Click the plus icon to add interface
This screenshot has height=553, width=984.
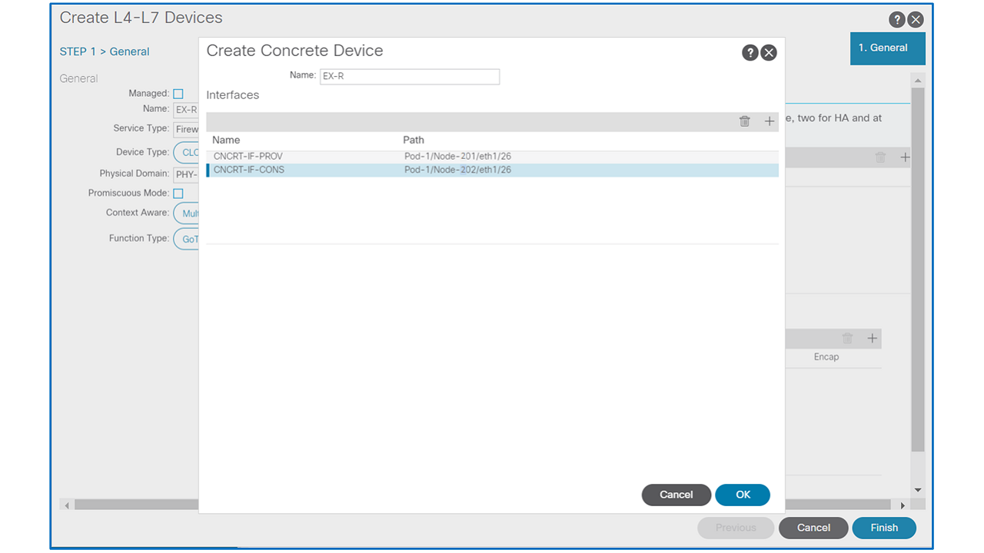[769, 121]
